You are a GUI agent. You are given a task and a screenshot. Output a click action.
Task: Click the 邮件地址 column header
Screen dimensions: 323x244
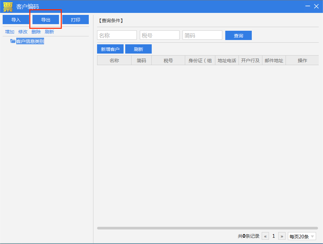pyautogui.click(x=274, y=60)
